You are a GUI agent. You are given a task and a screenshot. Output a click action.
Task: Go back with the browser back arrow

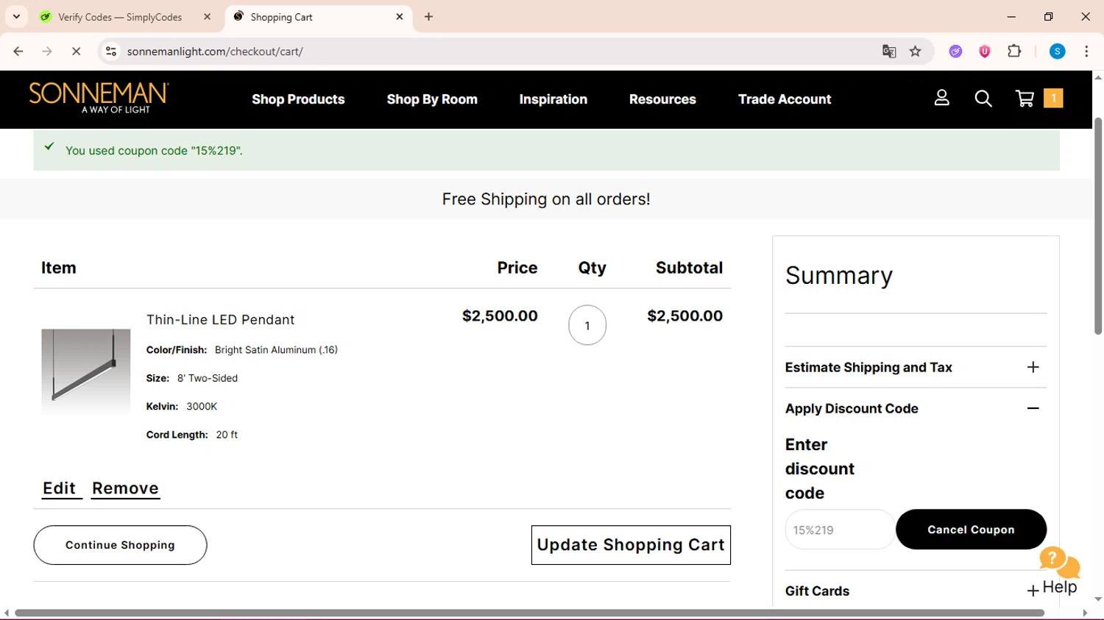coord(18,51)
